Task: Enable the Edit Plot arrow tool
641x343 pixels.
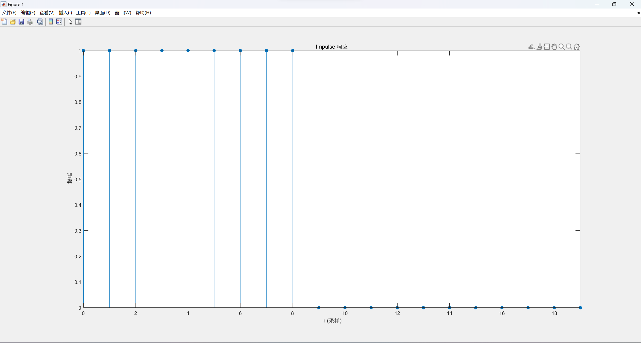Action: (x=70, y=22)
